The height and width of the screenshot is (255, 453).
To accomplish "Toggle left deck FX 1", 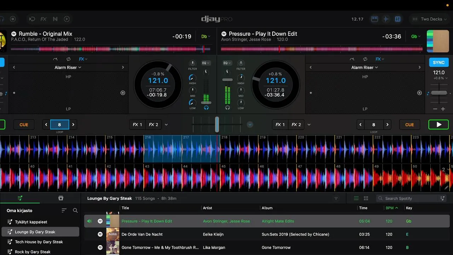I will (137, 125).
